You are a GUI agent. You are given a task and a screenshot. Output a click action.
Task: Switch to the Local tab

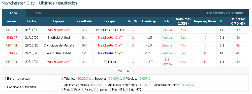point(38,13)
